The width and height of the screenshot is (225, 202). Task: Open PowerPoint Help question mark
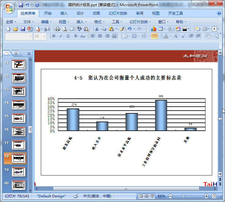click(x=219, y=13)
